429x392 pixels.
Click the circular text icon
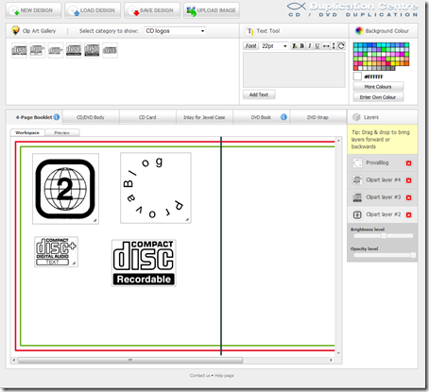click(341, 46)
